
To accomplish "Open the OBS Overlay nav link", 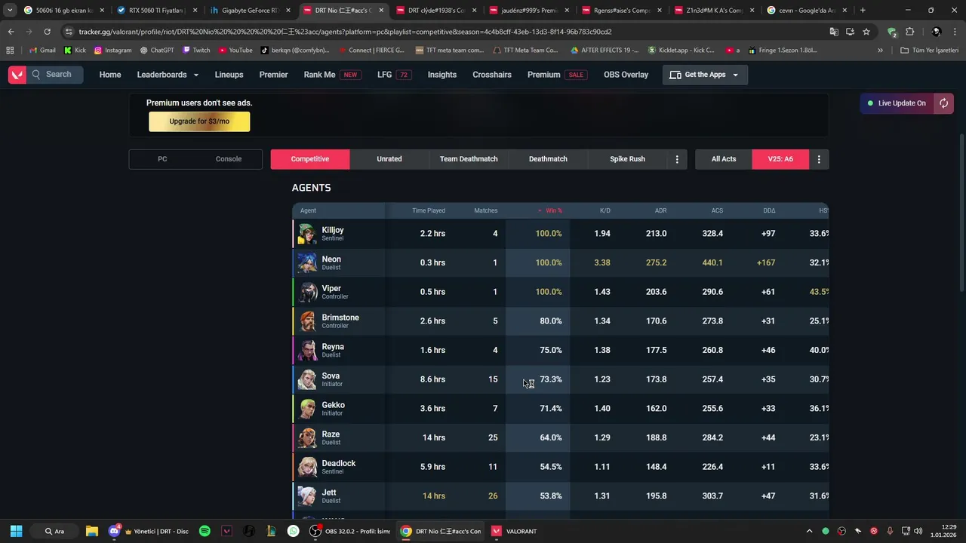I will [x=626, y=75].
